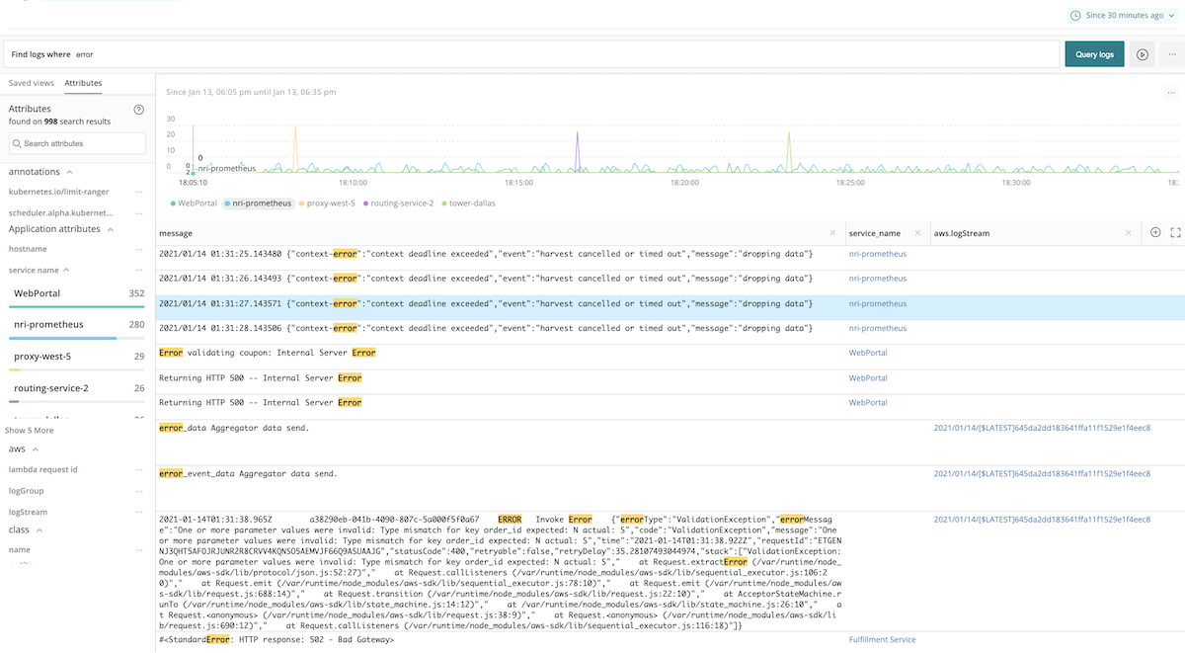Image resolution: width=1185 pixels, height=653 pixels.
Task: Open ellipsis menu for kubernetes.io/limit-ranger attribute
Action: tap(139, 192)
